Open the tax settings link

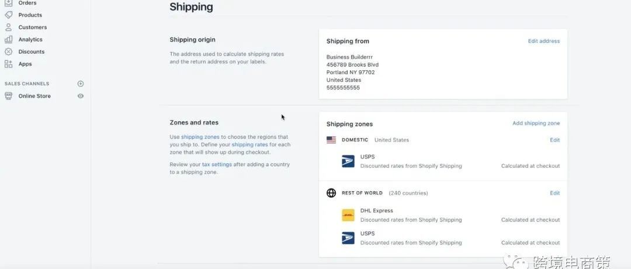(217, 164)
